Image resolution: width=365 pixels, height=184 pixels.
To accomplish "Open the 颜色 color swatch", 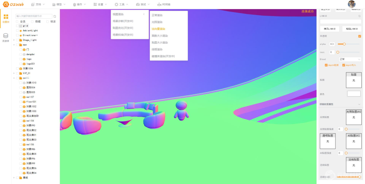I will coord(354,94).
